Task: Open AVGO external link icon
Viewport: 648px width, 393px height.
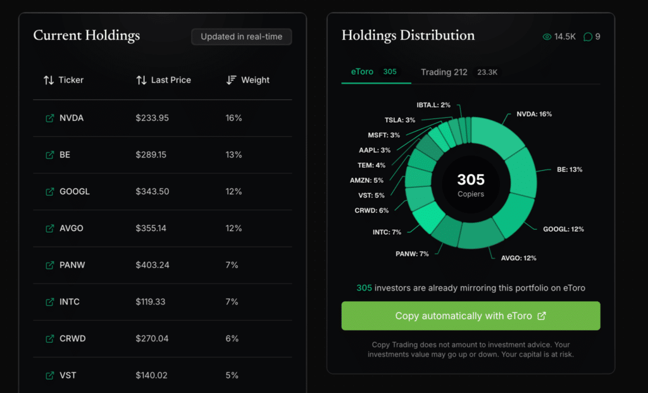Action: click(49, 228)
